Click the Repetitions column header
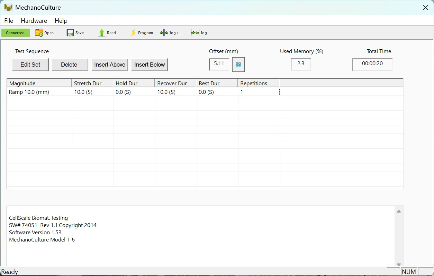Screen dimensions: 434x276 [259, 83]
